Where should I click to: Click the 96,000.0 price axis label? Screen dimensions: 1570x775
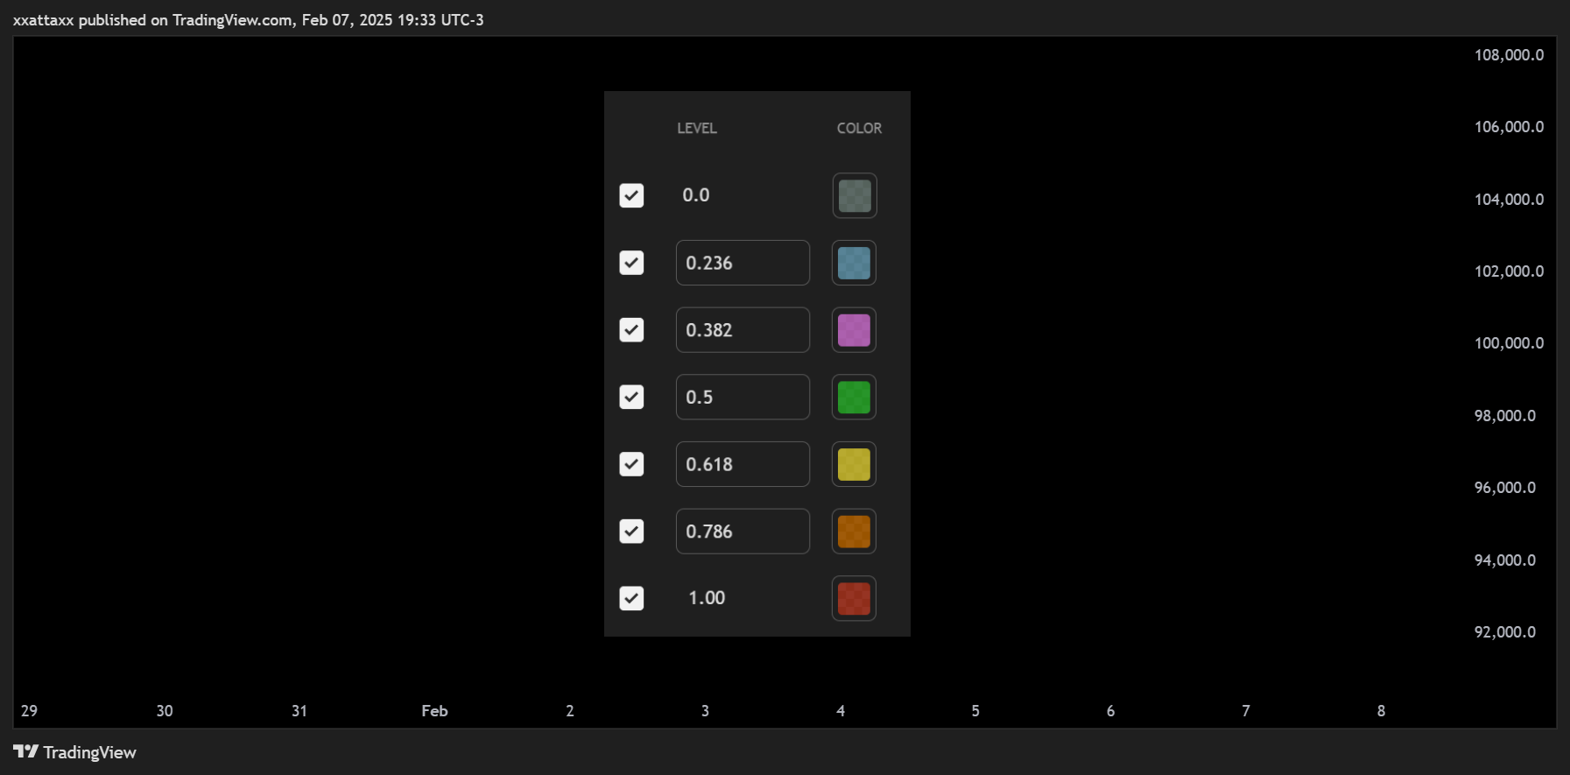tap(1505, 488)
